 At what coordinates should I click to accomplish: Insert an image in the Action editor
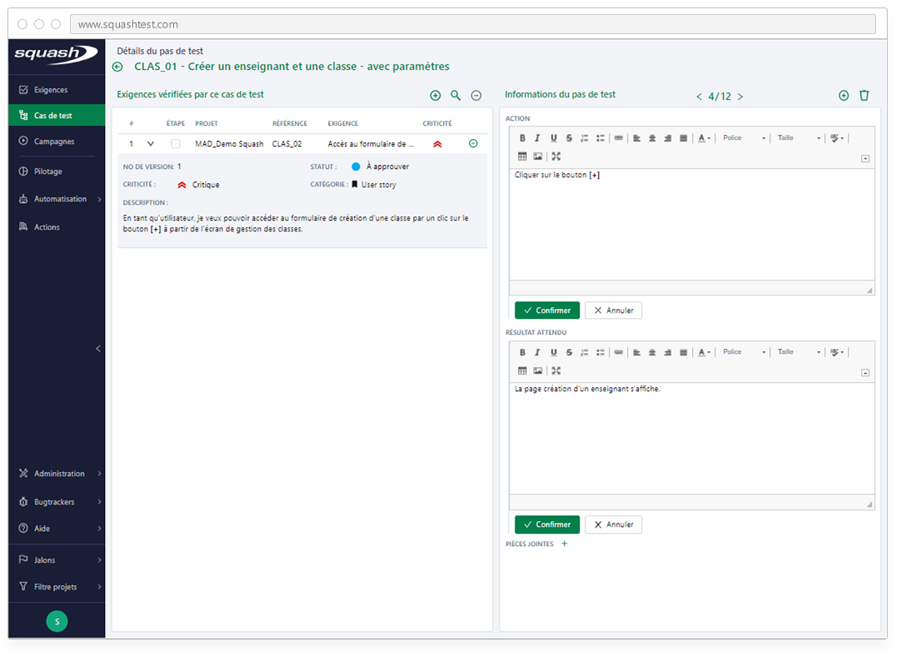[x=538, y=157]
